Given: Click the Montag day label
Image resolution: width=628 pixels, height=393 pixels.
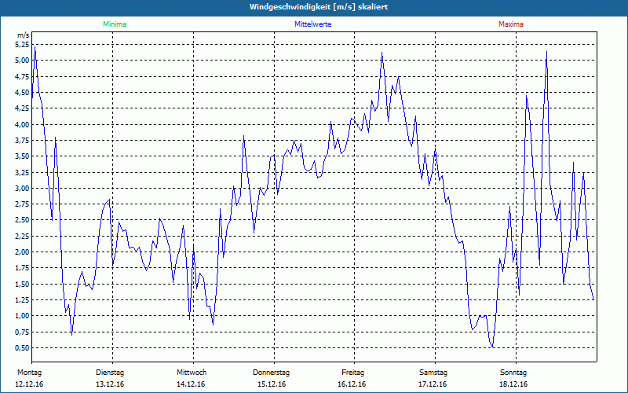Looking at the screenshot, I should 29,373.
